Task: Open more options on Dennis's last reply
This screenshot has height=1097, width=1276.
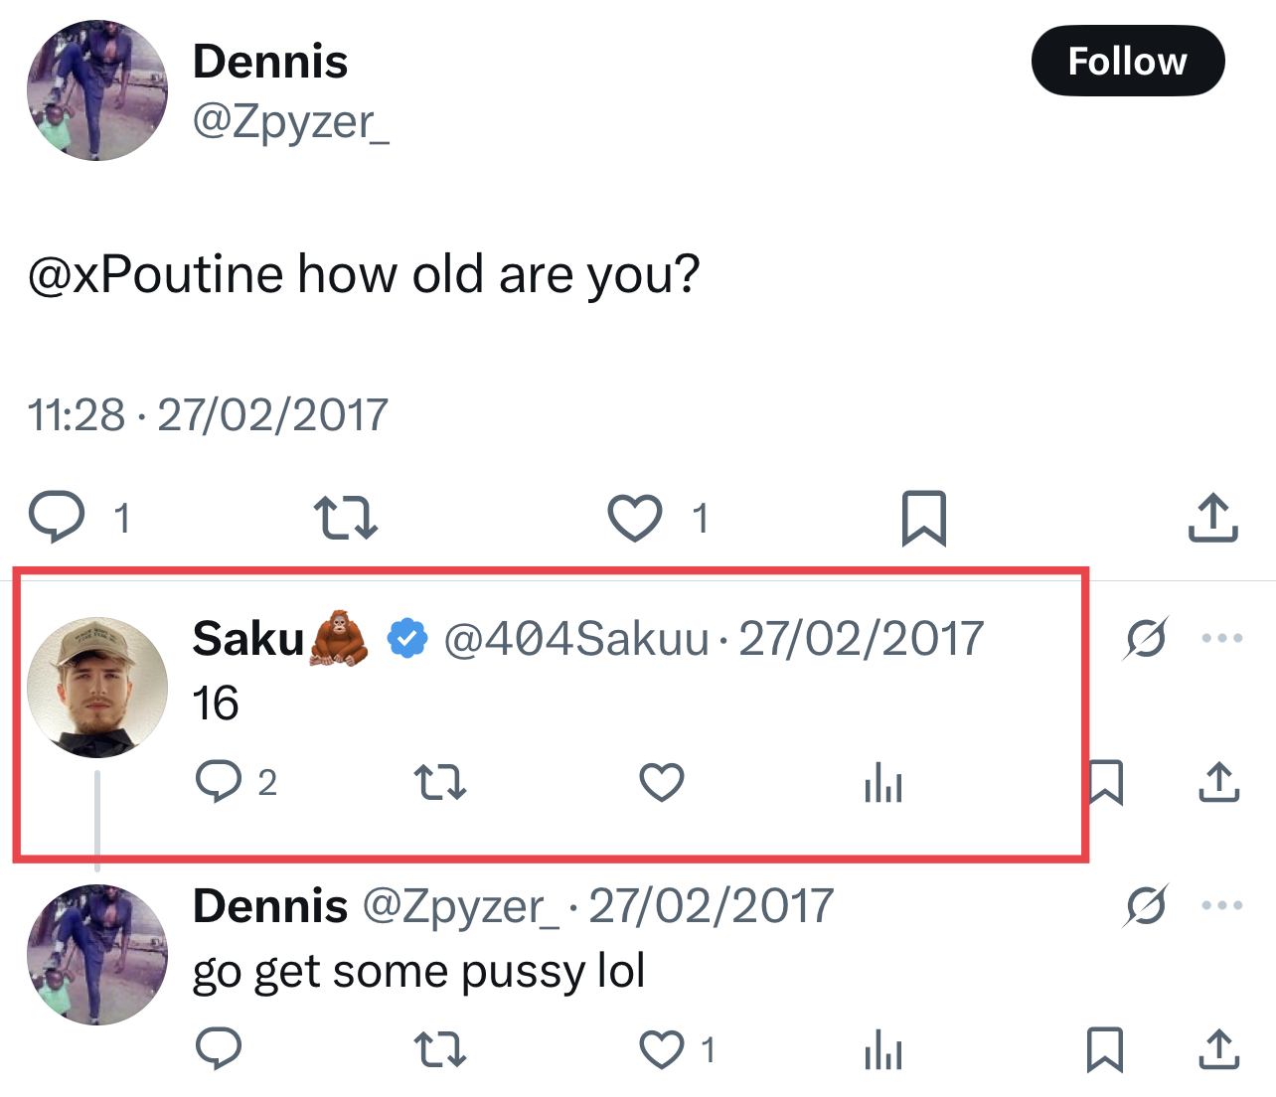Action: tap(1221, 905)
